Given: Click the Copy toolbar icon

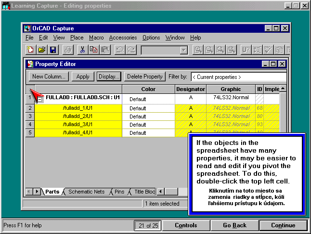Looking at the screenshot, I should pyautogui.click(x=93, y=50).
